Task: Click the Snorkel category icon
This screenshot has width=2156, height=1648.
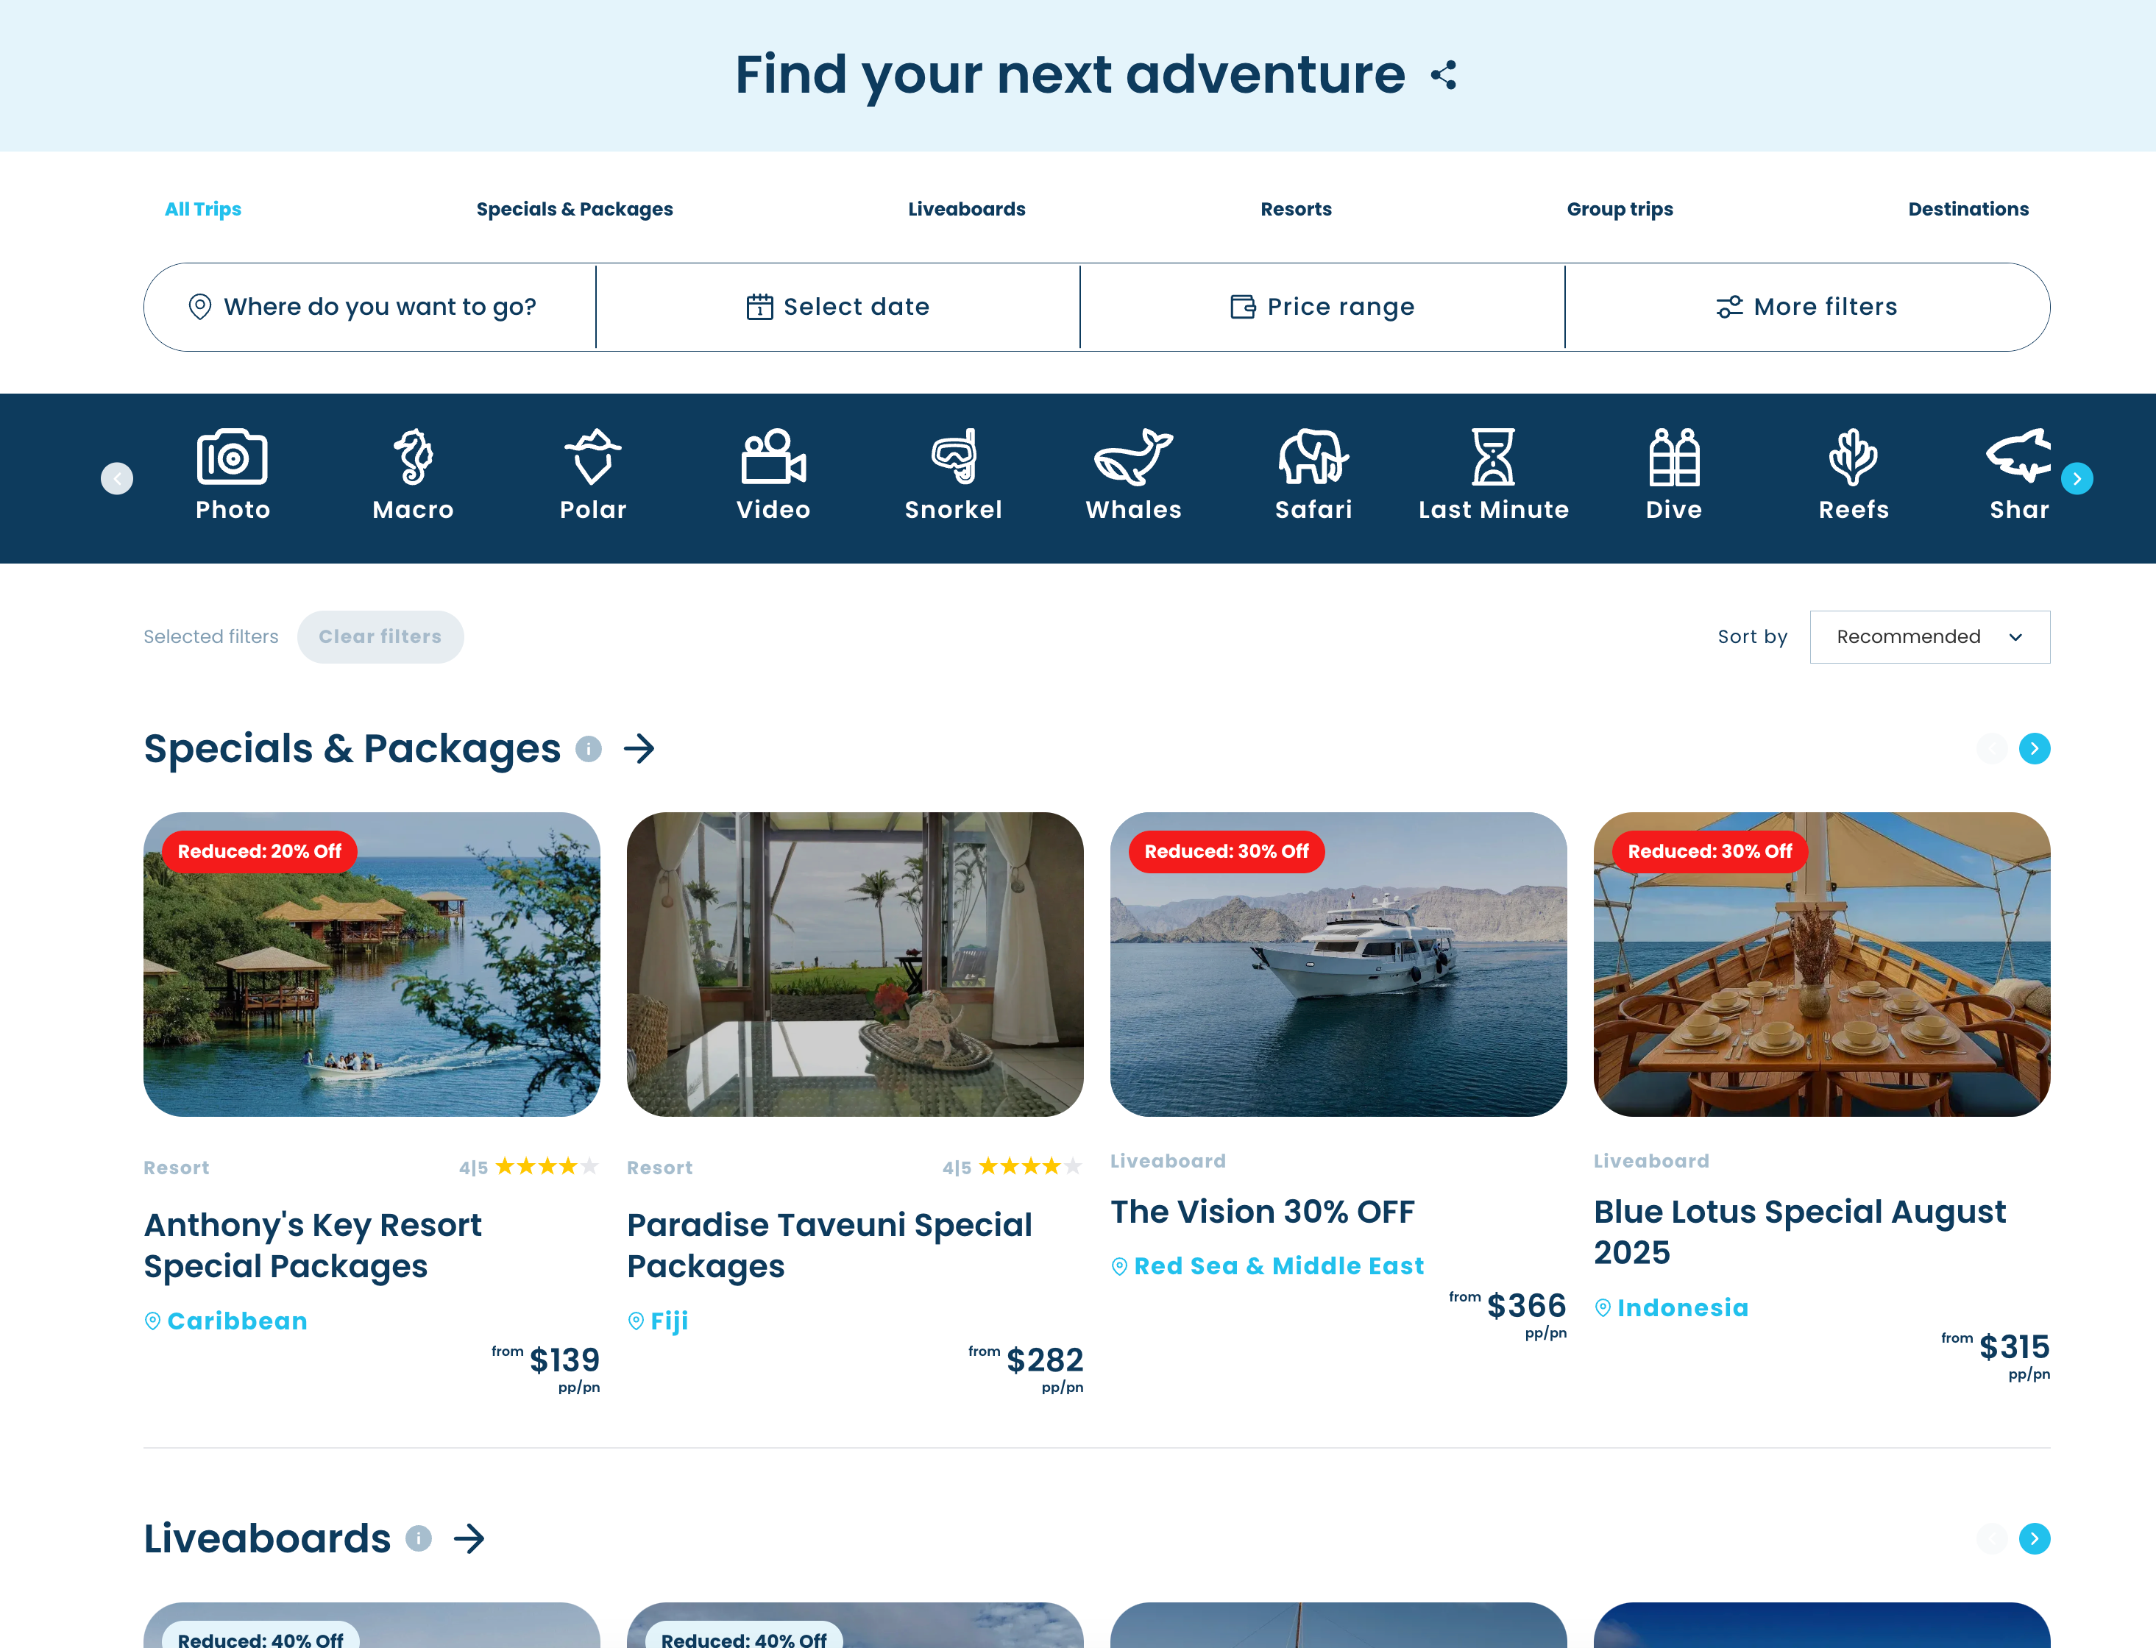Action: (x=954, y=457)
